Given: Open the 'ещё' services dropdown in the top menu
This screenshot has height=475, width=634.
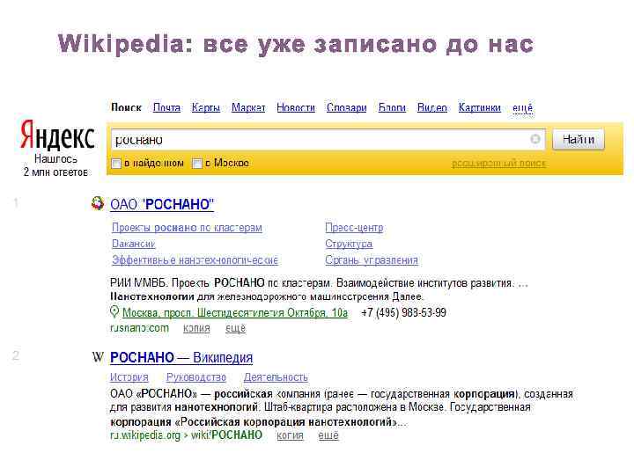Looking at the screenshot, I should [x=522, y=108].
